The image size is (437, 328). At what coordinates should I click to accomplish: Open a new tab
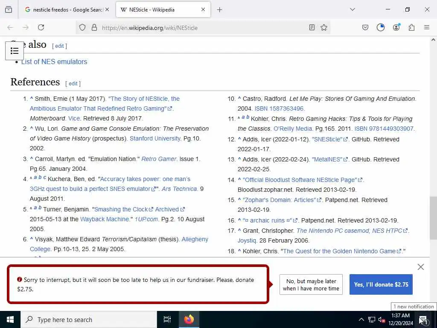click(220, 10)
